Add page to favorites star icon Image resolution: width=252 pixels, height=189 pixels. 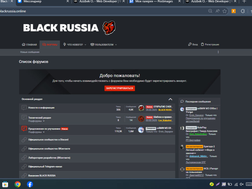point(225,11)
